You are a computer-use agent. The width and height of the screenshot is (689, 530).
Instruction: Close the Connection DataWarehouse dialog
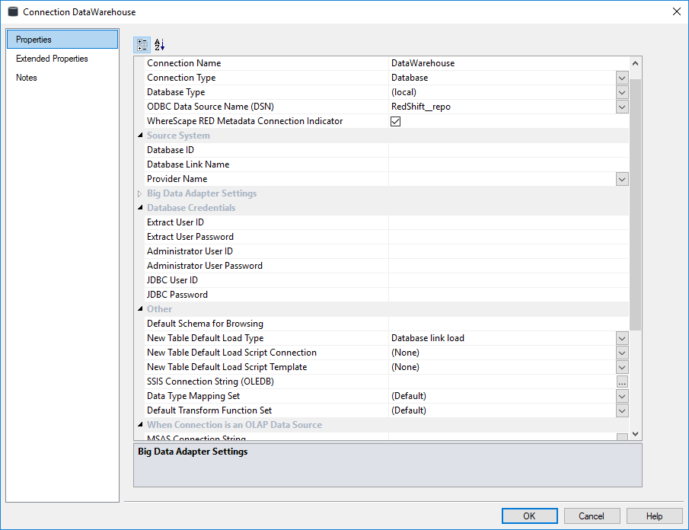coord(677,12)
